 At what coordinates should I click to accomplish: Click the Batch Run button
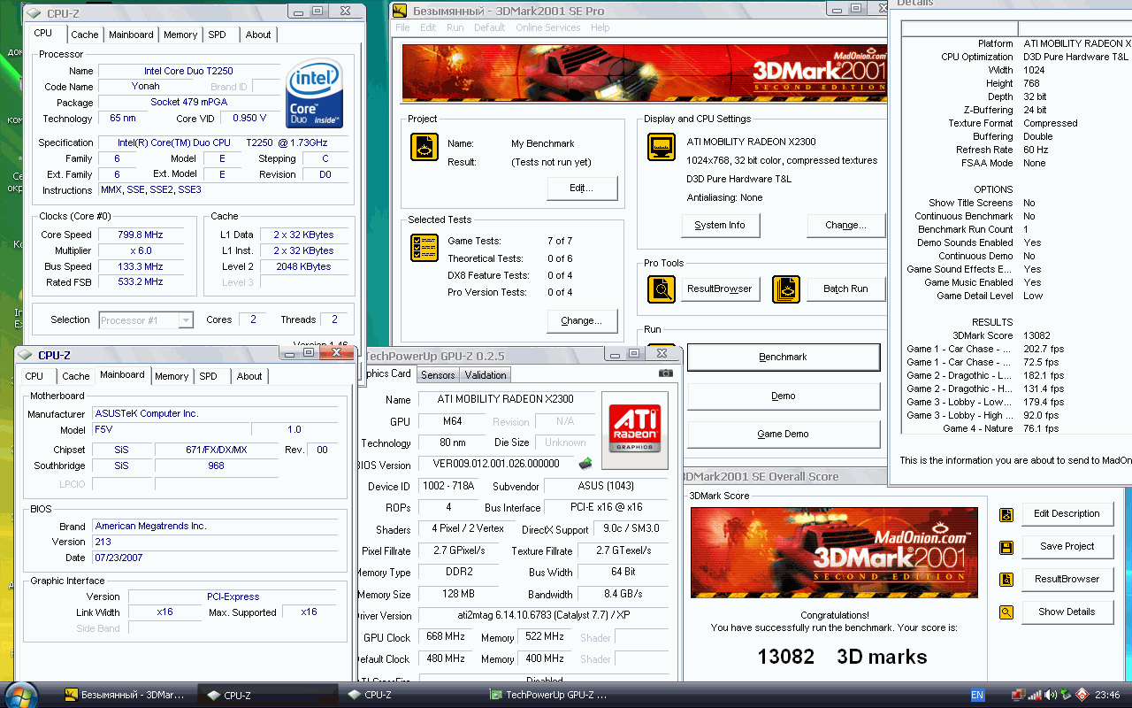845,289
